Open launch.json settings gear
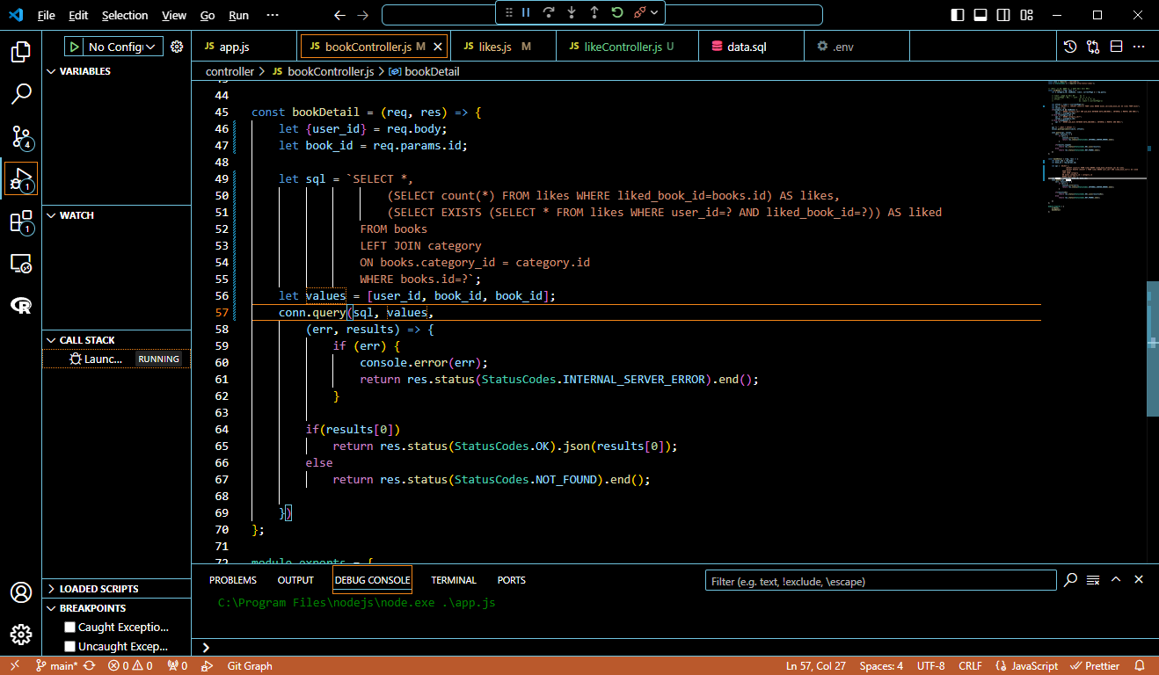The width and height of the screenshot is (1159, 675). [177, 47]
